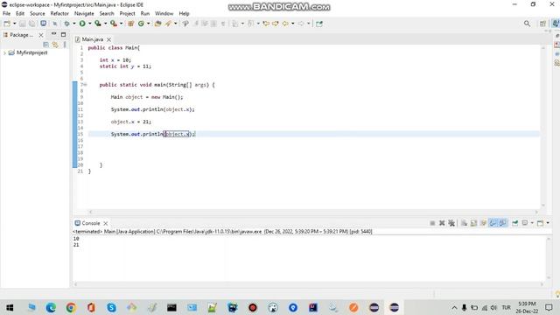Toggle Show Console on Standard Out
The width and height of the screenshot is (560, 315).
pos(493,223)
